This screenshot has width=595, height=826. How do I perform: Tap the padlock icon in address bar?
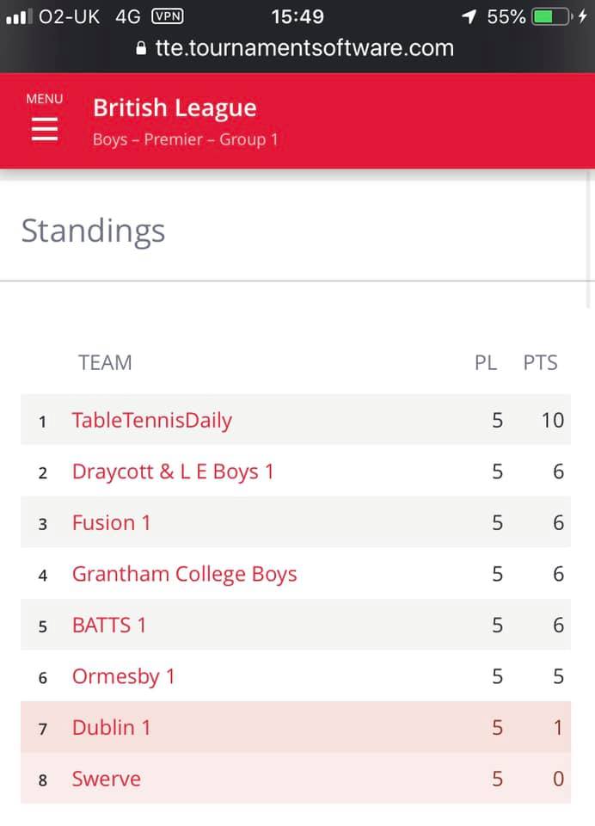click(x=143, y=49)
